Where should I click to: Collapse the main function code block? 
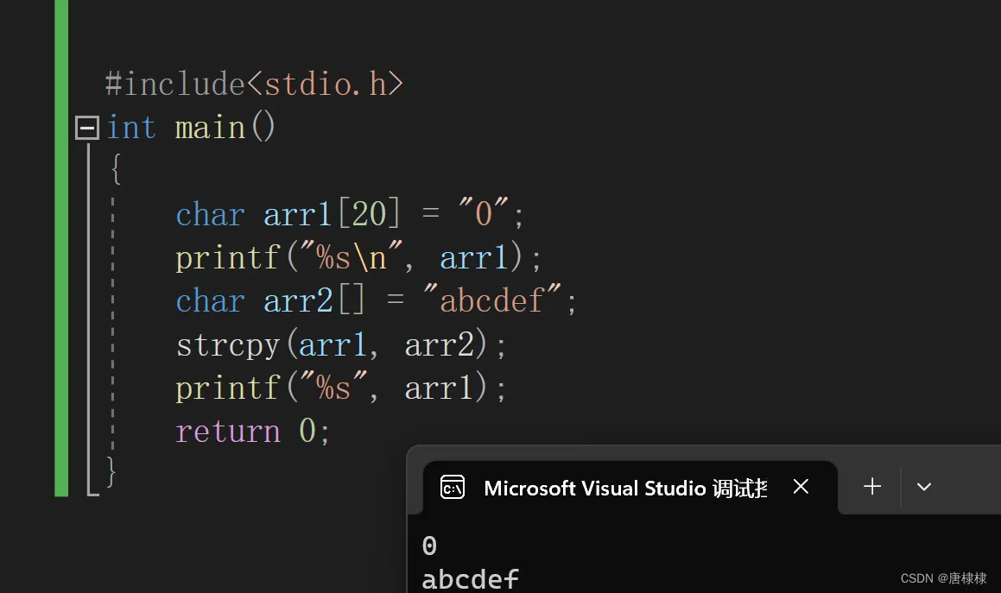[87, 128]
